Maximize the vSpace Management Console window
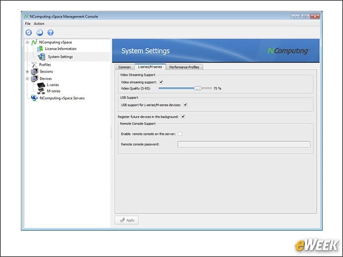Image resolution: width=343 pixels, height=257 pixels. (305, 17)
